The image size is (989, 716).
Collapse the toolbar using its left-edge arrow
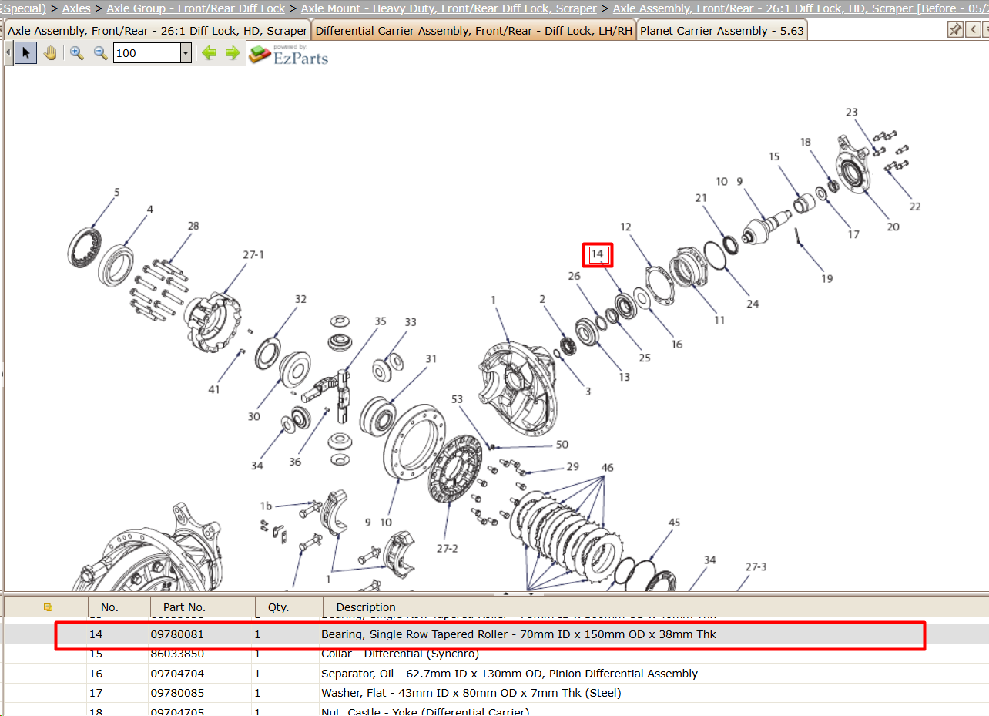tap(8, 53)
